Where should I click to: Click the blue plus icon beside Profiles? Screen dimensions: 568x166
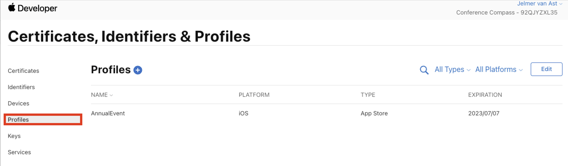[x=138, y=70]
